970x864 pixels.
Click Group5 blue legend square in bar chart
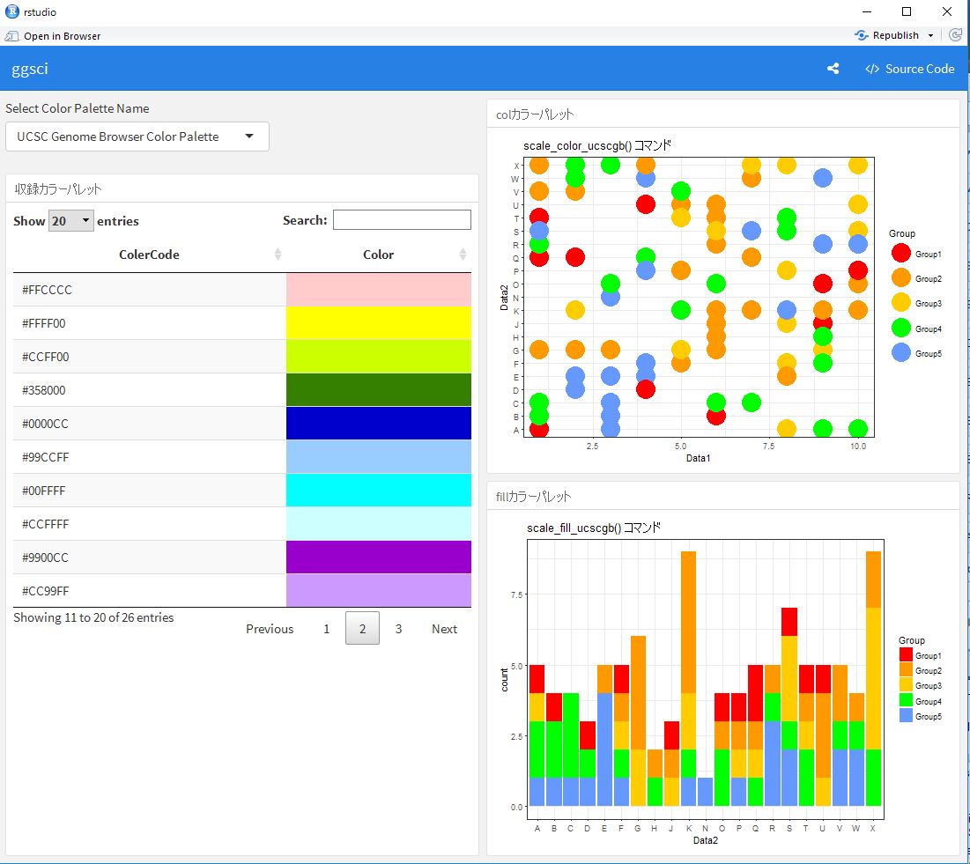906,715
